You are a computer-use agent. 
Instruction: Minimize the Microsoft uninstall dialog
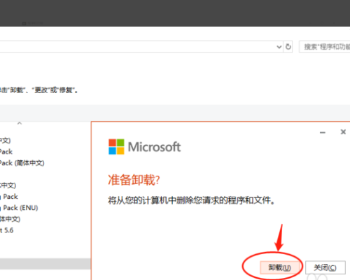[323, 132]
